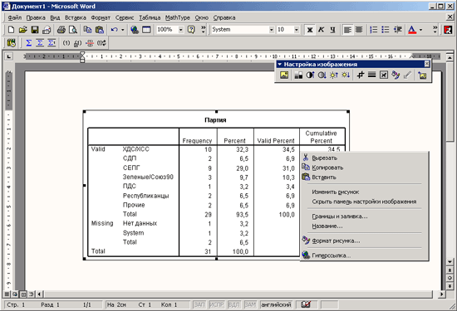Open Line Style in image panel
This screenshot has height=311, width=457.
click(372, 75)
